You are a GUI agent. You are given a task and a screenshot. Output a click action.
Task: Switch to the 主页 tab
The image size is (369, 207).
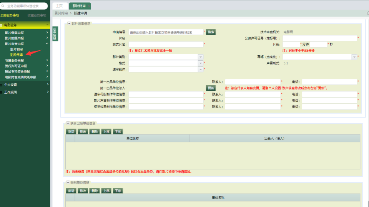pyautogui.click(x=60, y=6)
